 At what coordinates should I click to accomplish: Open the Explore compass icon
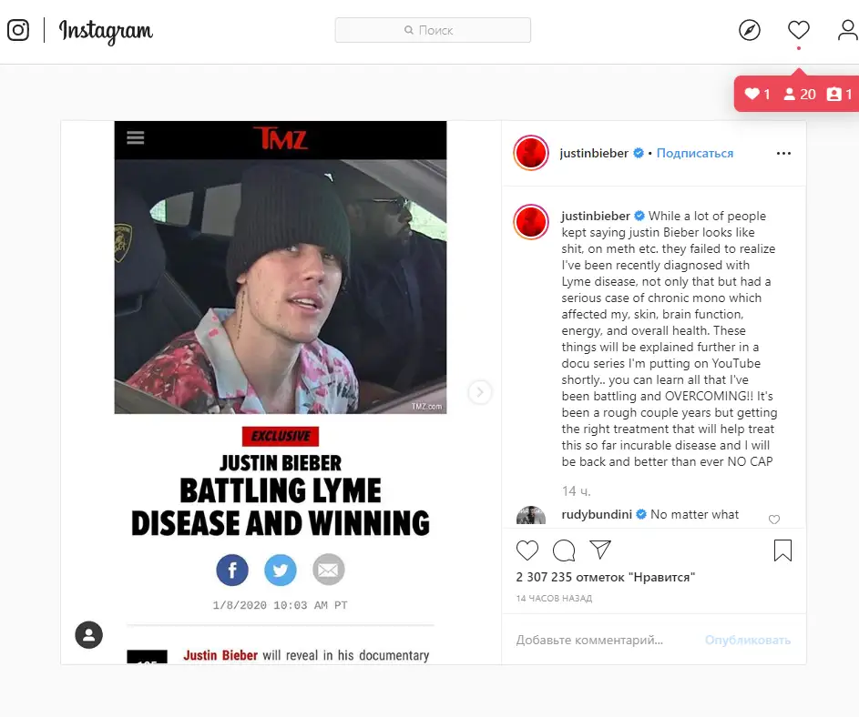tap(749, 30)
